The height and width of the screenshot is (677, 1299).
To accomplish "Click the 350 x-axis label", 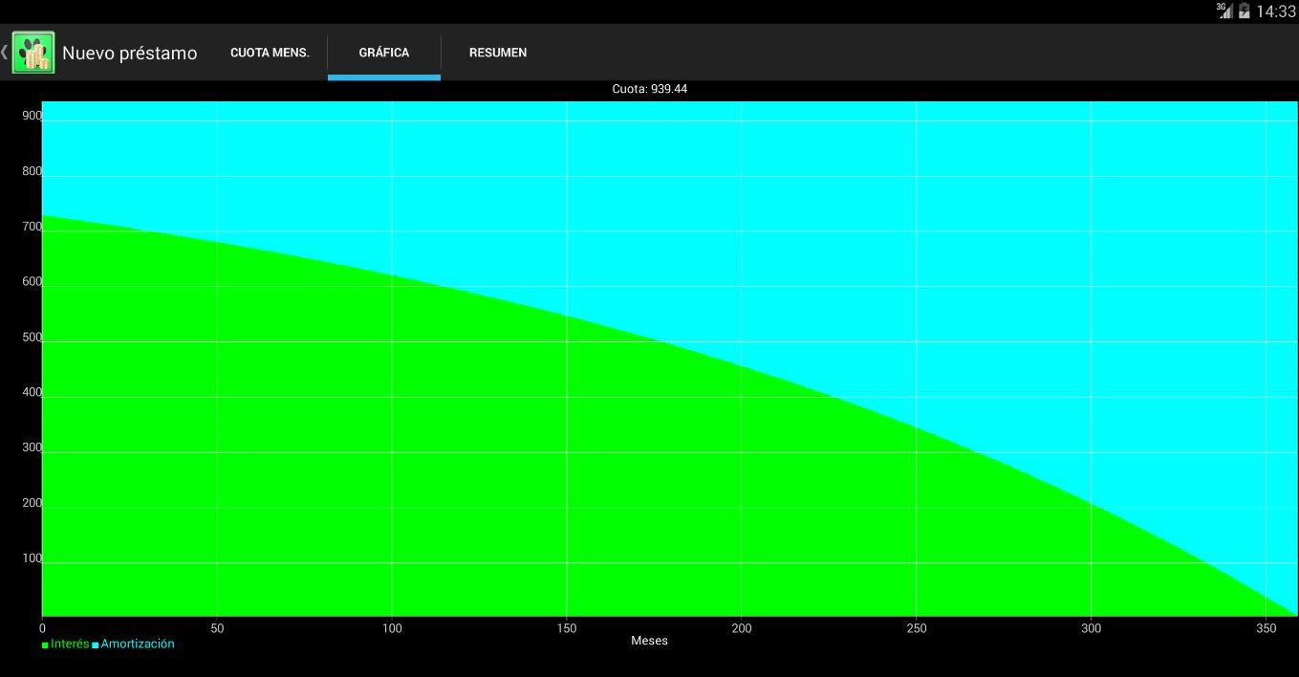I will (x=1266, y=628).
